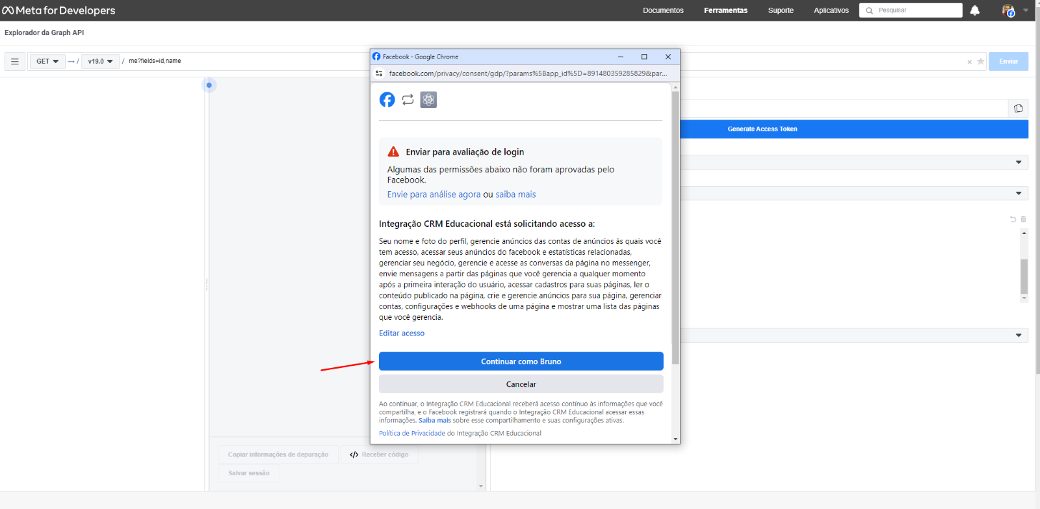Viewport: 1040px width, 509px height.
Task: Click the red warning triangle icon
Action: coord(393,151)
